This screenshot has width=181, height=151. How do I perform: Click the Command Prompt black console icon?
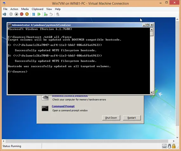pyautogui.click(x=45, y=108)
